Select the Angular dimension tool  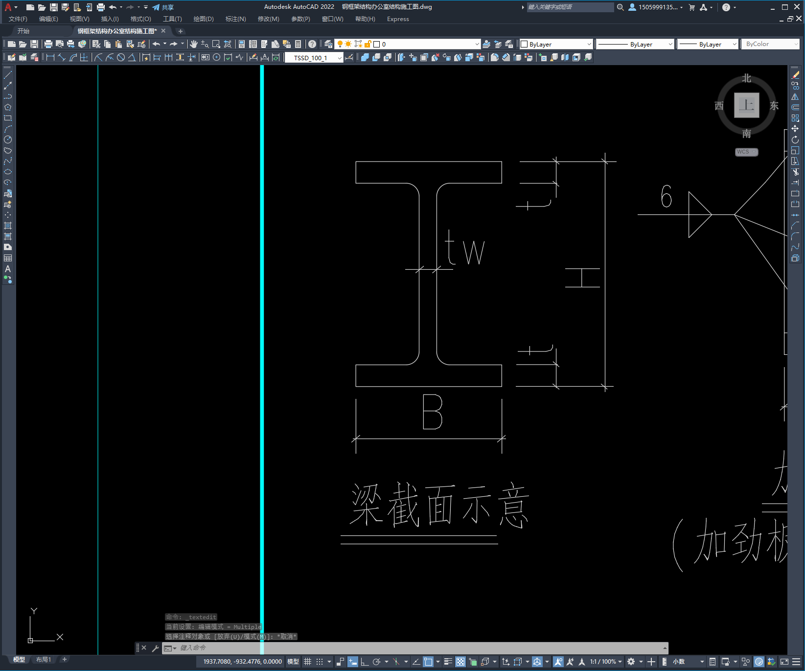pos(132,57)
